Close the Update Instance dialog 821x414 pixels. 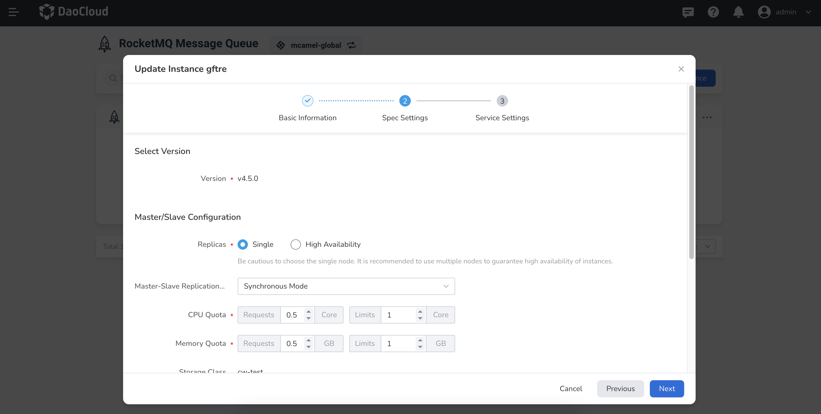point(681,69)
